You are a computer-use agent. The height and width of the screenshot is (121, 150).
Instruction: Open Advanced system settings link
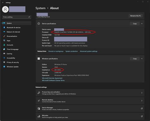point(89,51)
